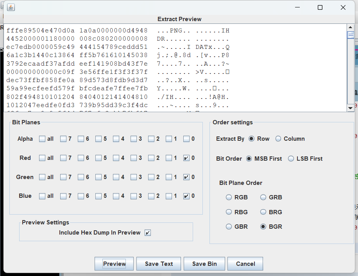Click the hex preview scrollbar thumb
Screen dimensions: 358x276
click(351, 35)
